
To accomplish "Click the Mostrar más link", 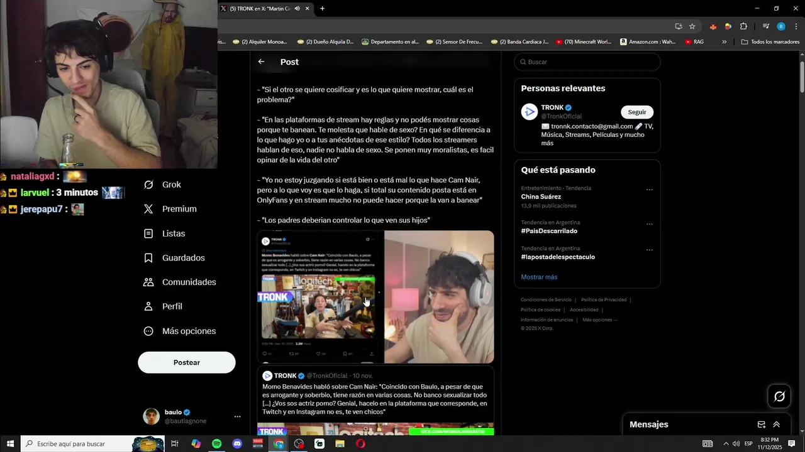I will click(x=539, y=277).
